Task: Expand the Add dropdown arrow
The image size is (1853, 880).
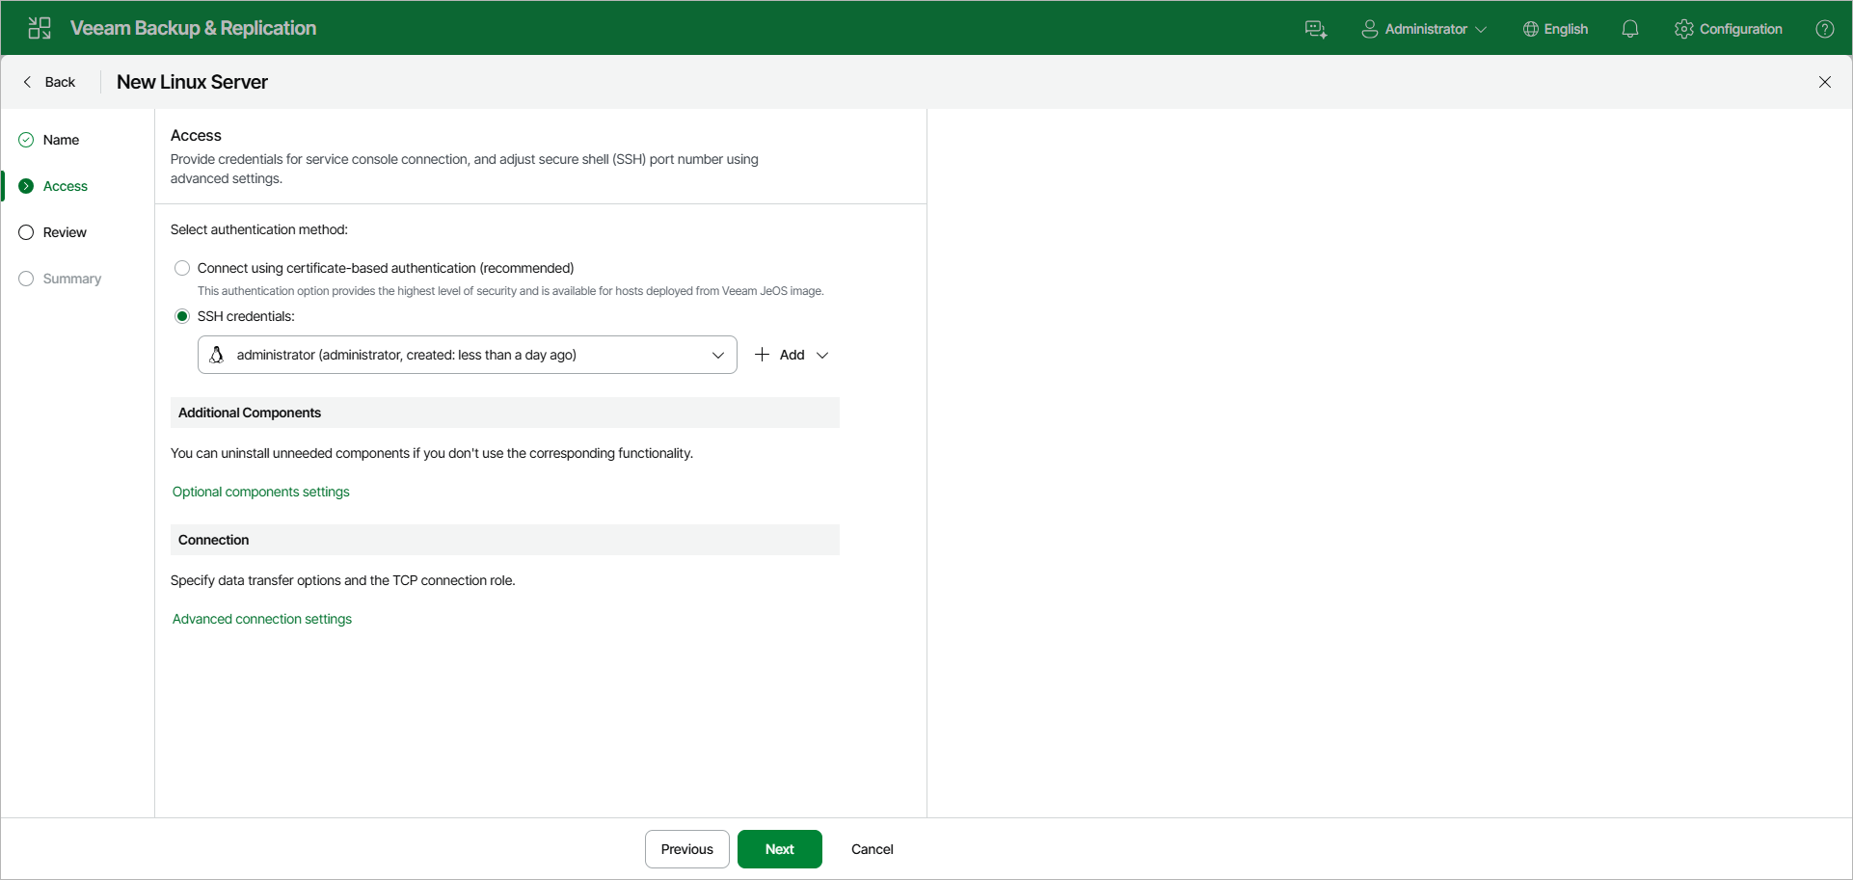Action: pos(822,355)
